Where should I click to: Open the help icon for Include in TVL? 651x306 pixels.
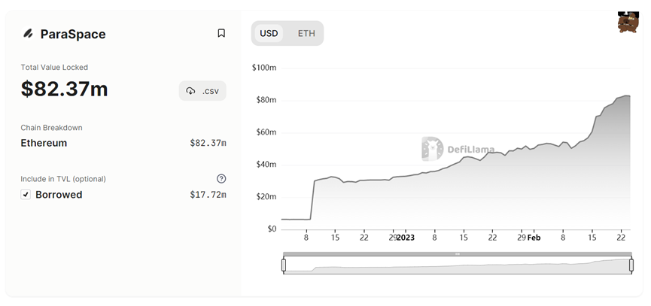[221, 179]
